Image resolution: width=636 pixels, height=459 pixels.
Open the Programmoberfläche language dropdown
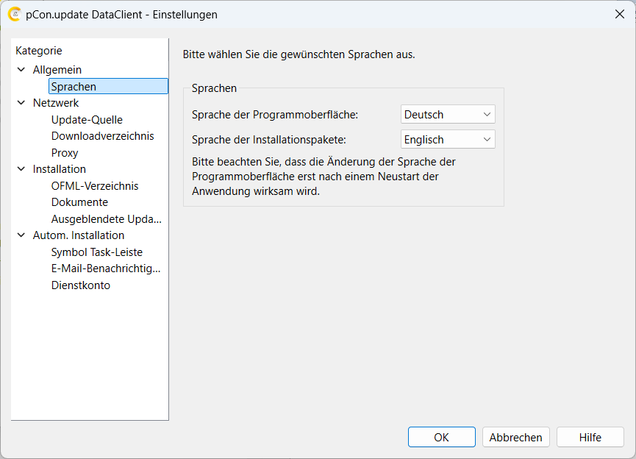pyautogui.click(x=448, y=115)
